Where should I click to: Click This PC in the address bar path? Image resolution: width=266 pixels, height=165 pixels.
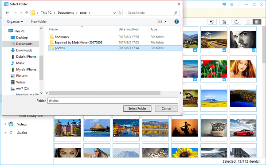coord(46,13)
